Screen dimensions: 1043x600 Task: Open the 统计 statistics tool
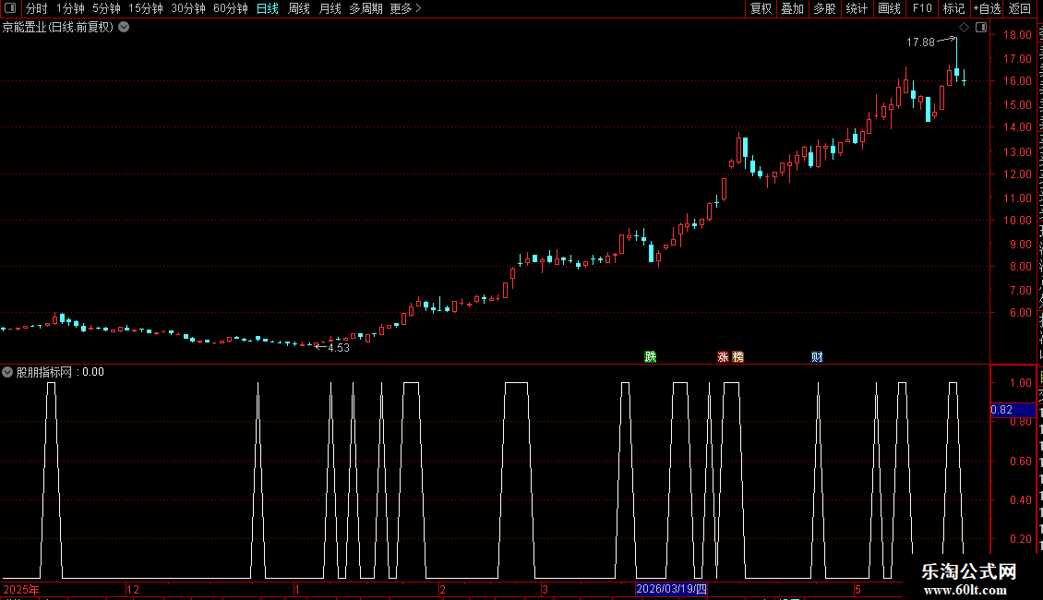(856, 8)
